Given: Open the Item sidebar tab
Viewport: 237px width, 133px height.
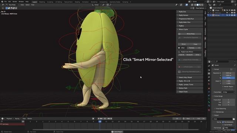Looking at the screenshot, I should (x=205, y=13).
